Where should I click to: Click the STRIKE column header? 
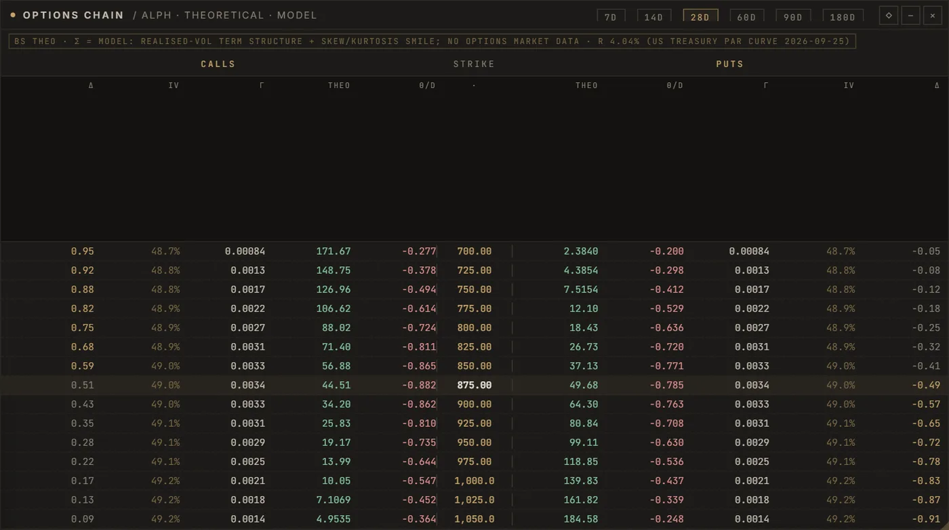point(474,64)
